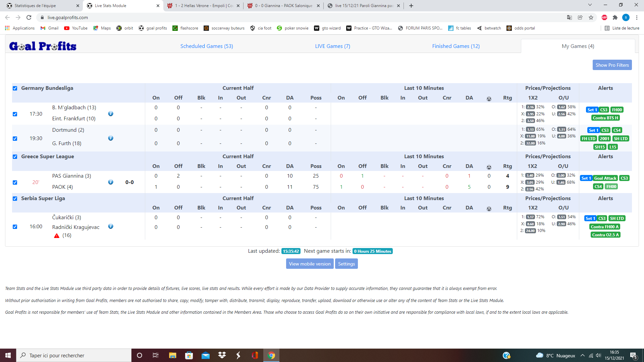
Task: Open the notification center icon
Action: point(633,355)
